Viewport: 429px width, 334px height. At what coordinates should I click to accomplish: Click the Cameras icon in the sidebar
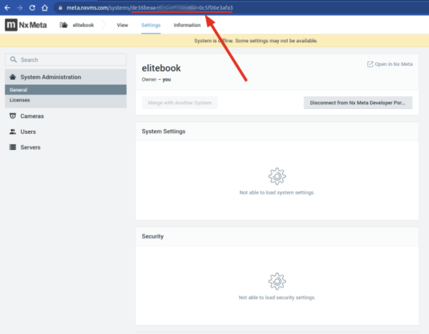point(13,116)
